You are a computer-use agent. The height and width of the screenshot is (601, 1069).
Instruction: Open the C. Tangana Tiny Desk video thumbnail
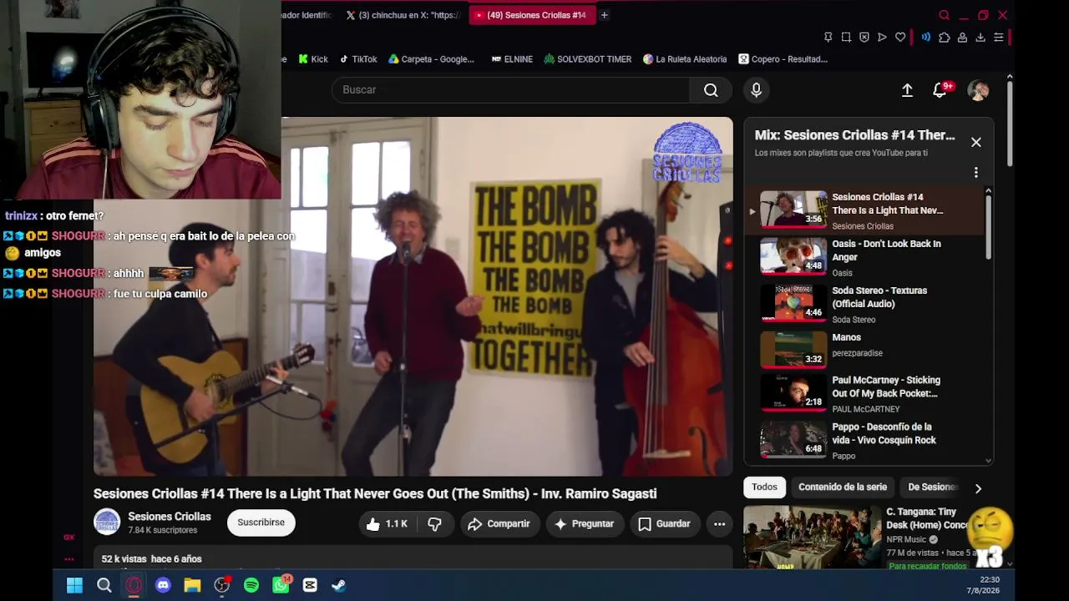click(812, 537)
